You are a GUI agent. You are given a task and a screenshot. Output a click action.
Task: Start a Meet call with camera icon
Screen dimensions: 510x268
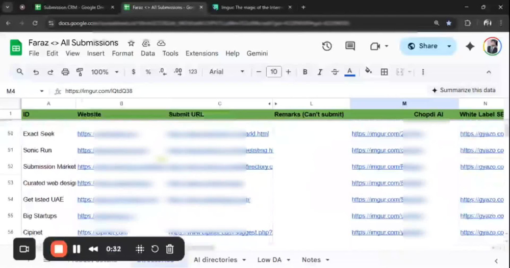point(375,46)
